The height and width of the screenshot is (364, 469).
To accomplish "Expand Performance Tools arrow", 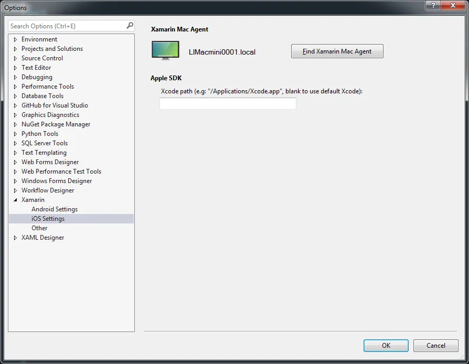I will 16,87.
